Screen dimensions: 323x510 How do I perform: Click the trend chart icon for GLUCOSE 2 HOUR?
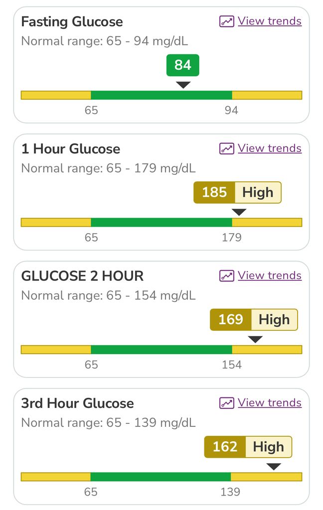coord(227,275)
